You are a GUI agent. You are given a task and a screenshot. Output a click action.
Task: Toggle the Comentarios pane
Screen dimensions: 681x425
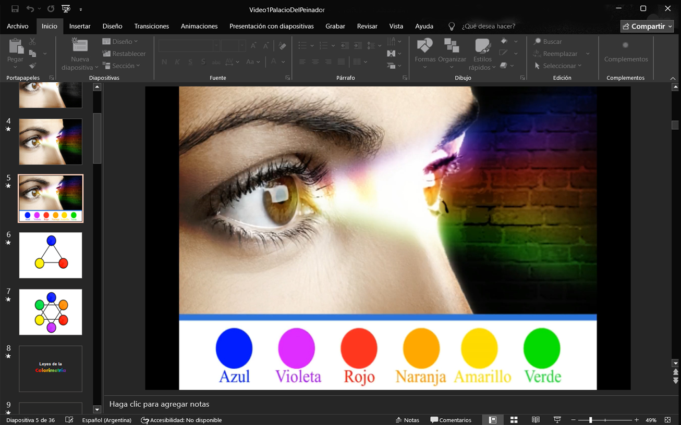click(x=451, y=420)
